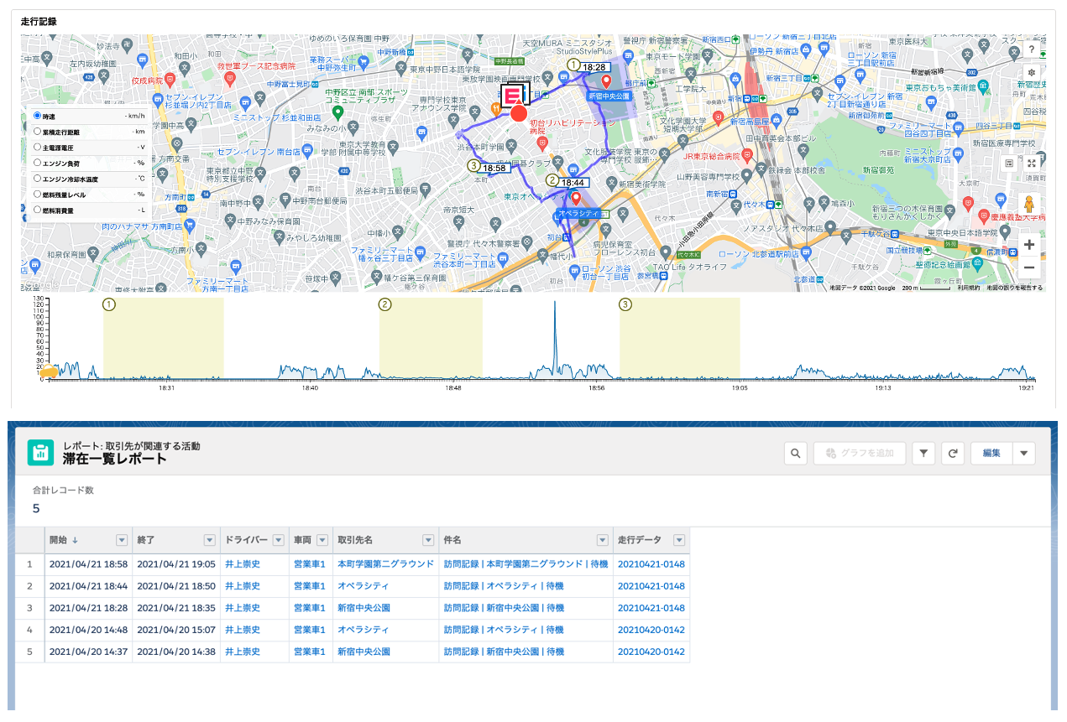Select stay marker 2 on the map route

(x=552, y=180)
